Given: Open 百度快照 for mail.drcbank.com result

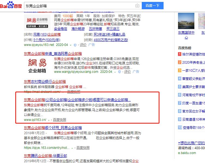Looking at the screenshot, I should tap(74, 92).
